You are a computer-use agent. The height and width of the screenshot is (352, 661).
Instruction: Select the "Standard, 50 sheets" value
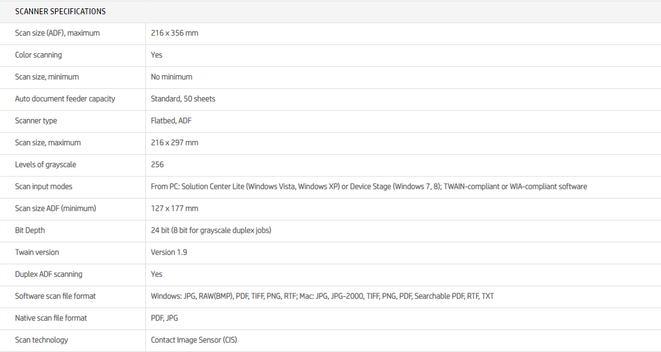[183, 99]
